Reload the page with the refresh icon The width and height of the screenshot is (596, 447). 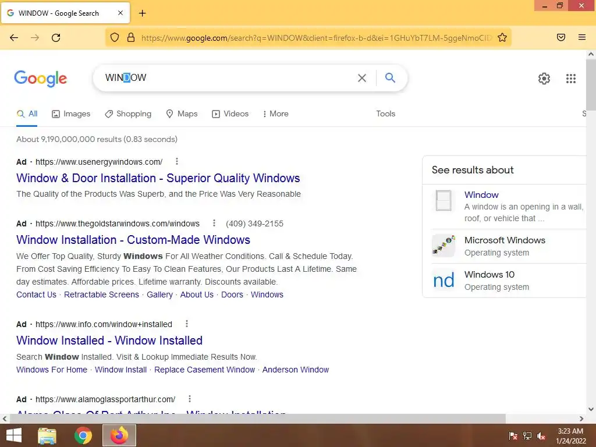point(56,37)
